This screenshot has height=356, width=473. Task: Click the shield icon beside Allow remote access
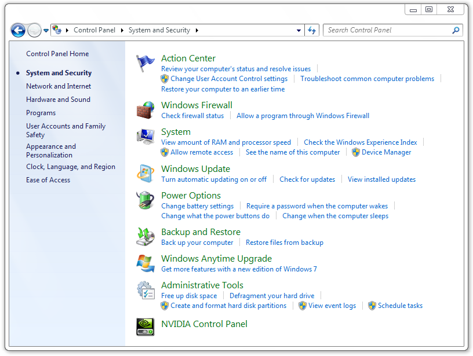[165, 152]
